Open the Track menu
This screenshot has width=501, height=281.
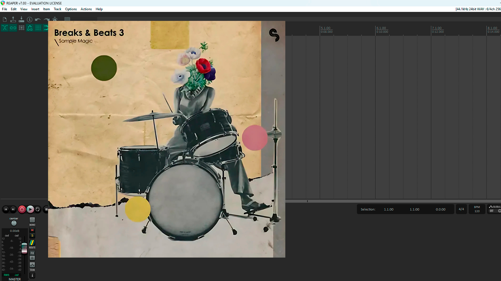[x=58, y=9]
